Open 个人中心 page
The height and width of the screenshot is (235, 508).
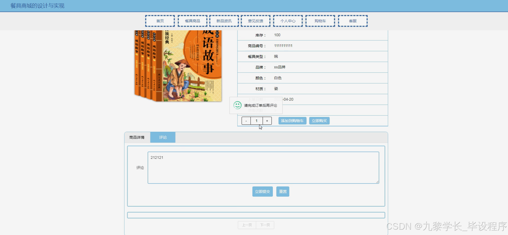(288, 21)
